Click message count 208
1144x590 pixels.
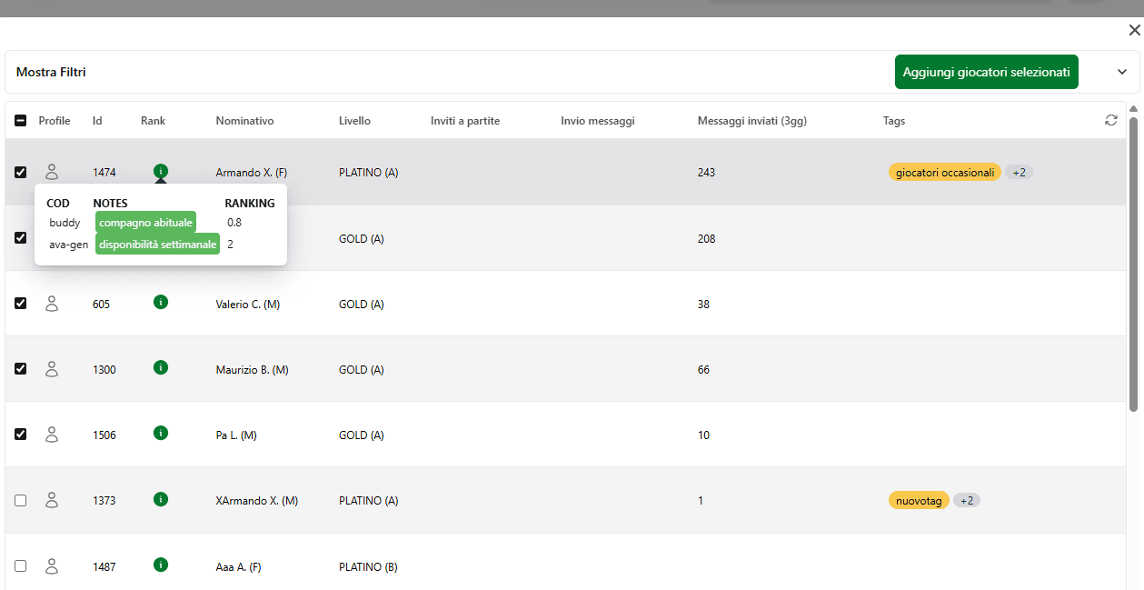706,239
